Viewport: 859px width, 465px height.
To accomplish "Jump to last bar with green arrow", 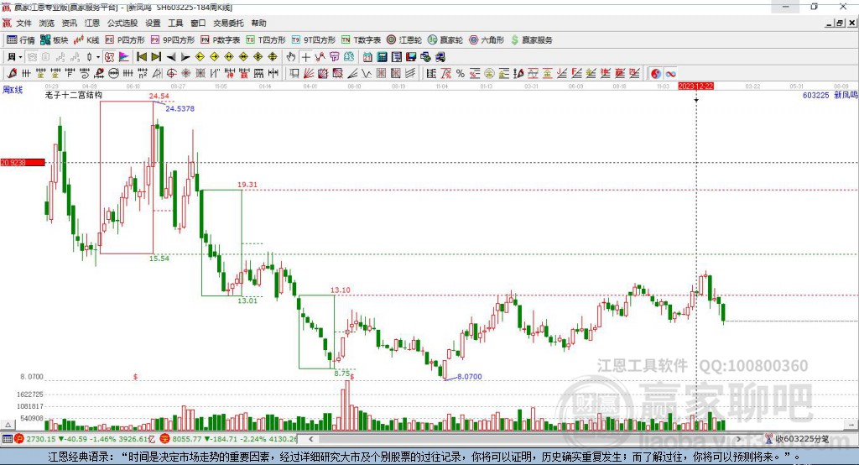I will 156,57.
